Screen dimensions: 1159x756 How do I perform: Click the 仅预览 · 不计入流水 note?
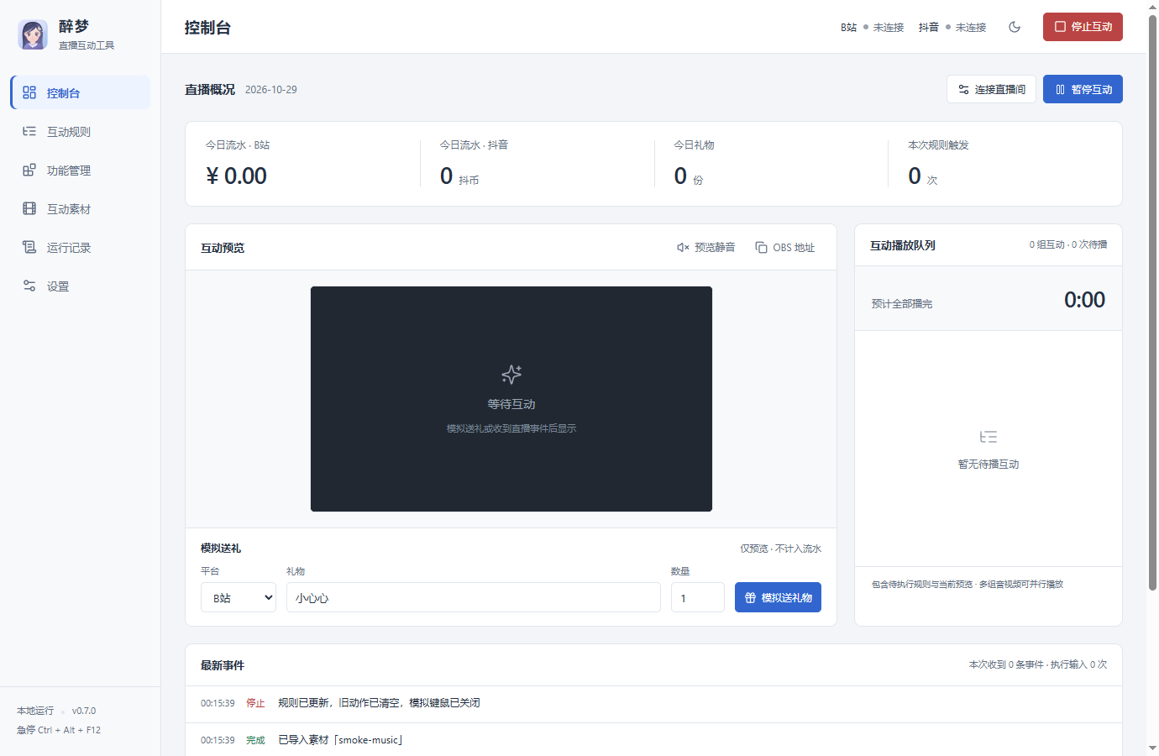pyautogui.click(x=781, y=549)
